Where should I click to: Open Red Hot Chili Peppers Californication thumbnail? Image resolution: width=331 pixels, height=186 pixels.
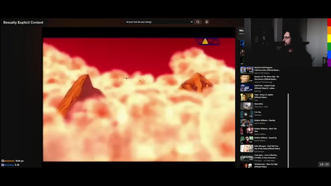247,70
